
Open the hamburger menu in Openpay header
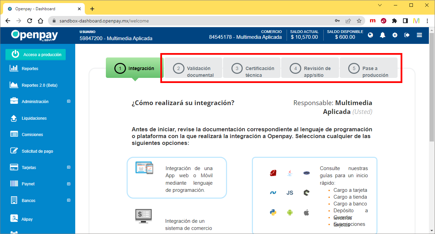point(419,35)
